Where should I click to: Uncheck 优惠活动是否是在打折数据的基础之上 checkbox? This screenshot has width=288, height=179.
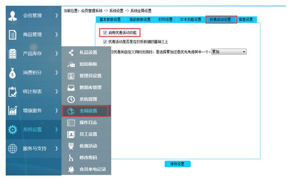click(x=105, y=42)
